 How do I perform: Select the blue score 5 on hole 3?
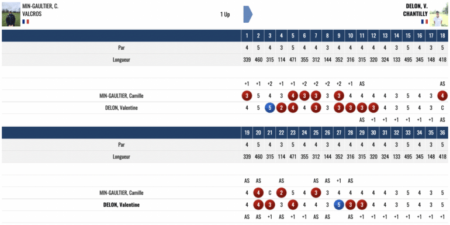click(270, 108)
